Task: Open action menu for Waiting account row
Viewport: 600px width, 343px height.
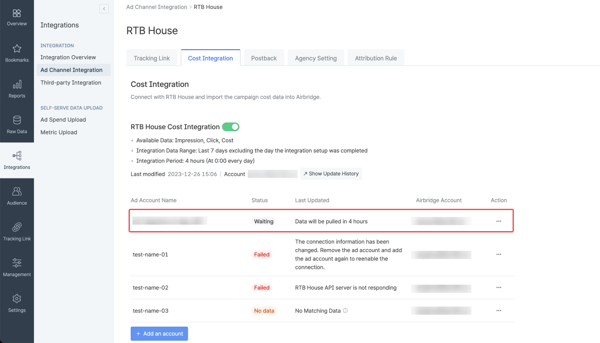Action: point(498,221)
